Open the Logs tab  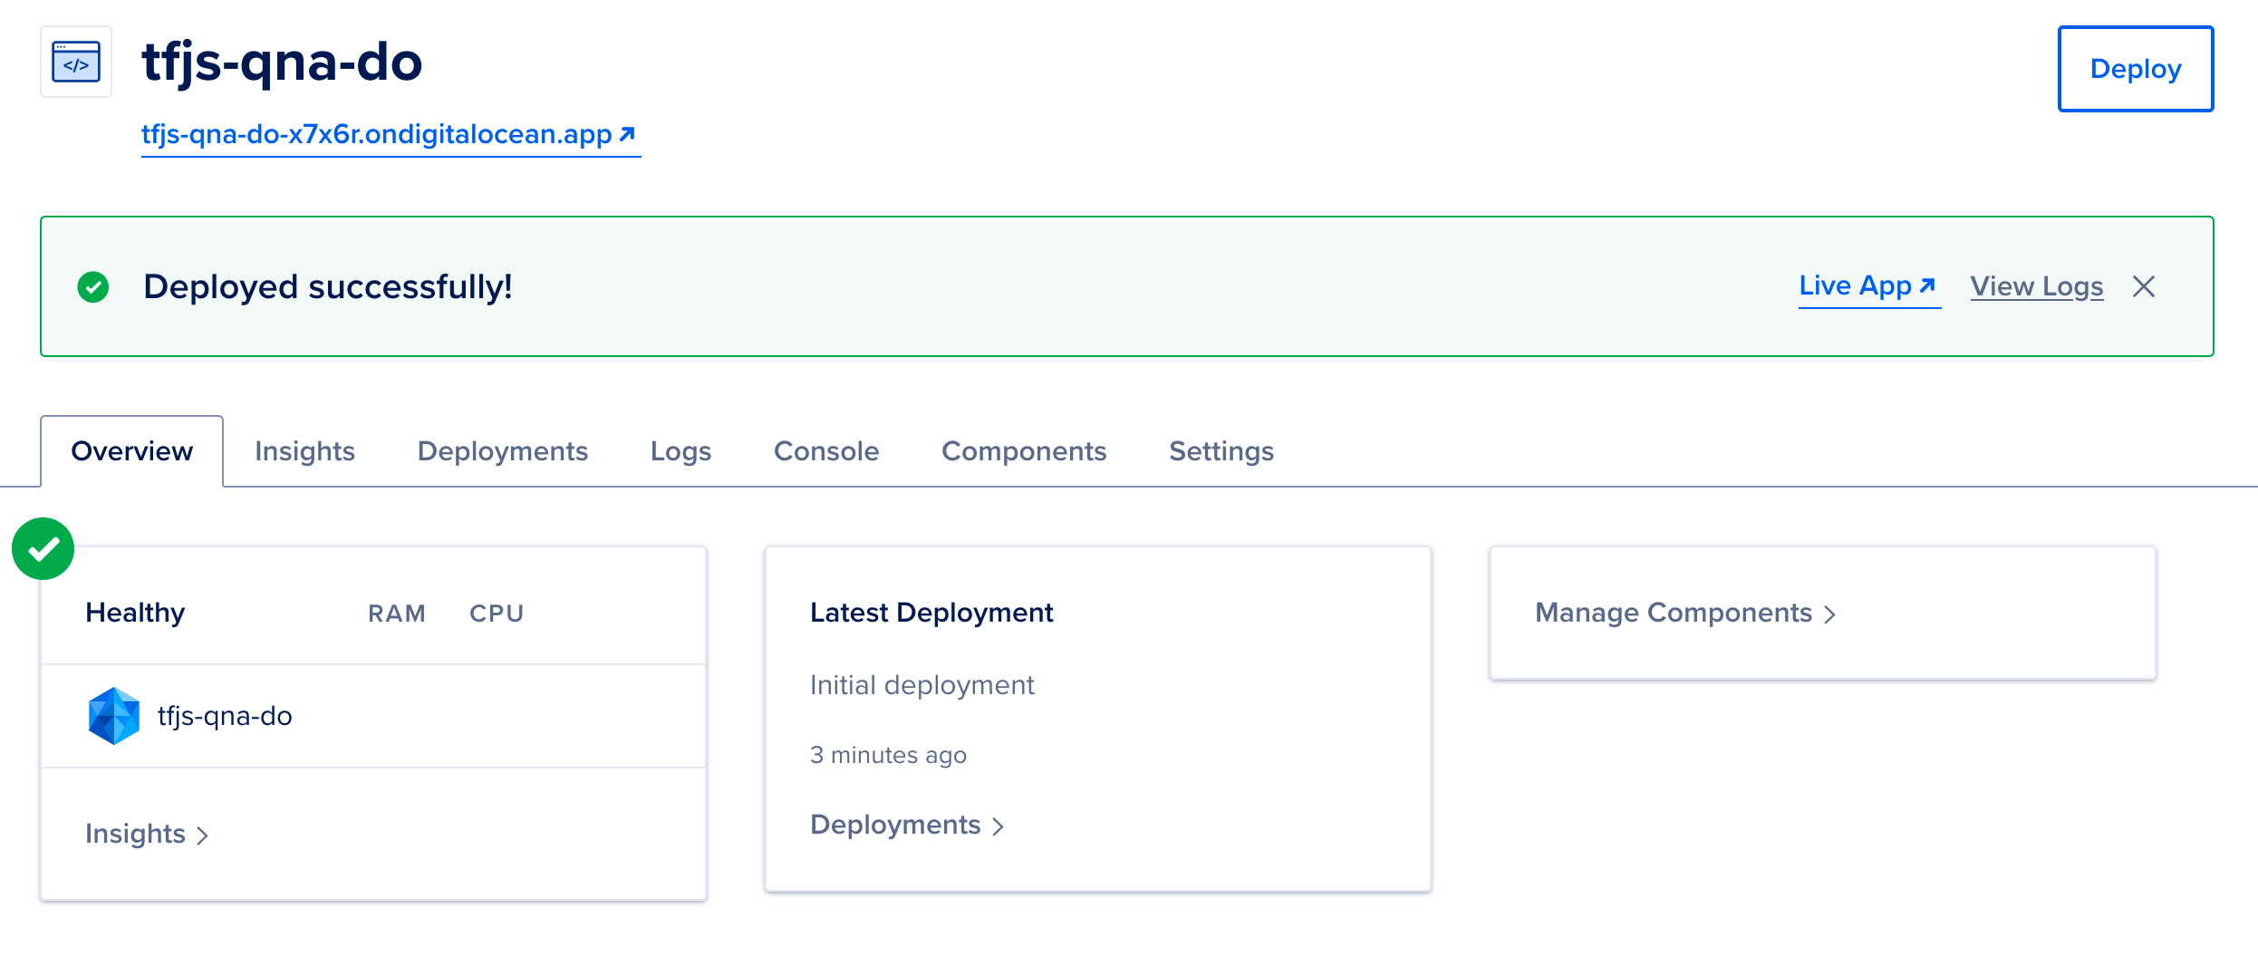[681, 451]
